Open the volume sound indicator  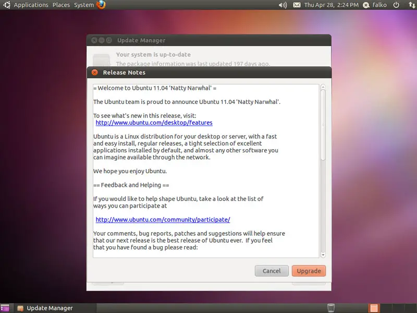283,5
